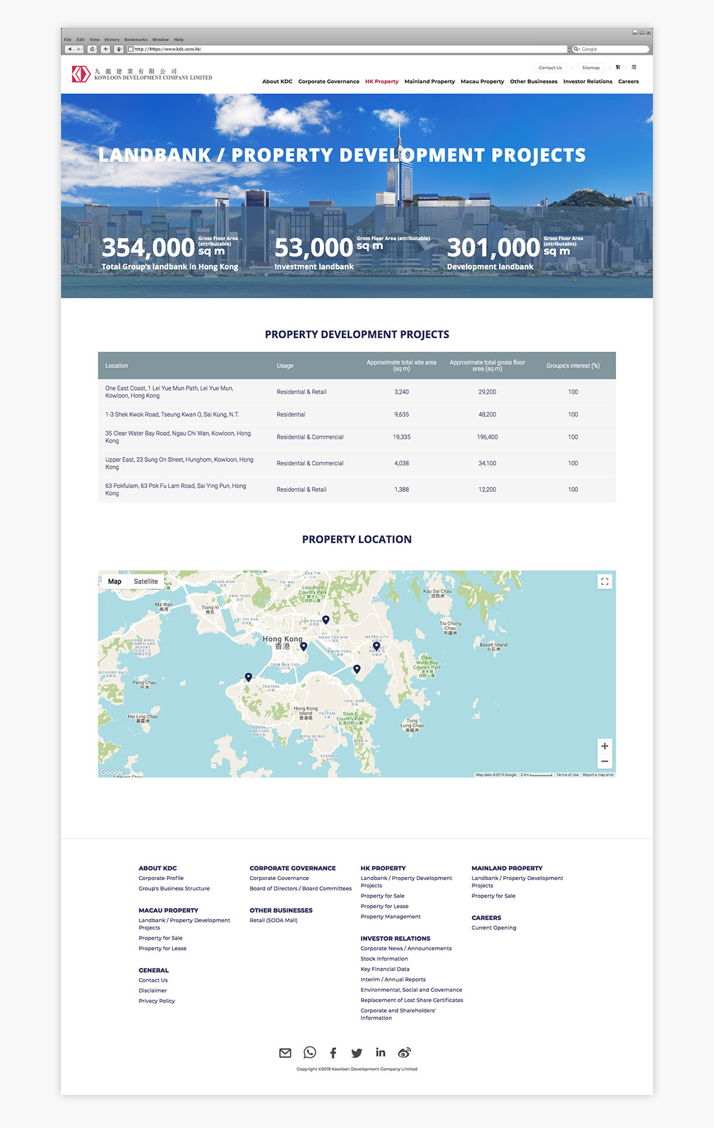Screen dimensions: 714x1128
Task: Click the Google logo on the map
Action: click(x=112, y=772)
